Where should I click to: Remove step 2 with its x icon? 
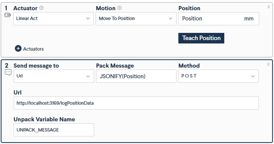tap(268, 64)
